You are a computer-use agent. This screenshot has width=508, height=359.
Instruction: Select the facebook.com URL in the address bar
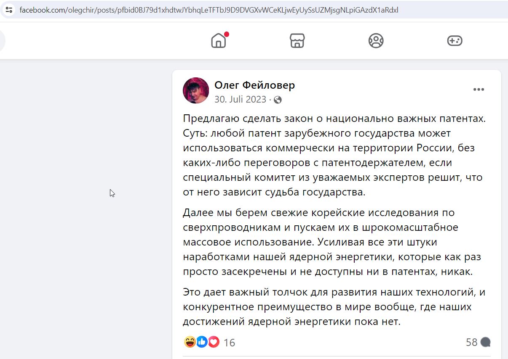point(209,10)
